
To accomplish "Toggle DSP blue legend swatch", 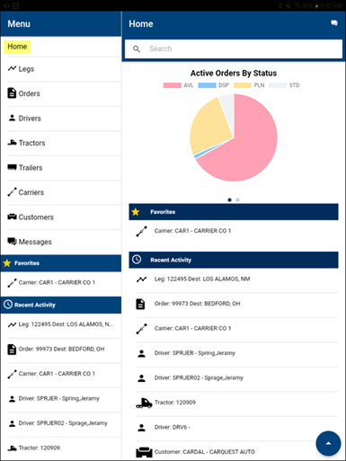I will point(207,85).
